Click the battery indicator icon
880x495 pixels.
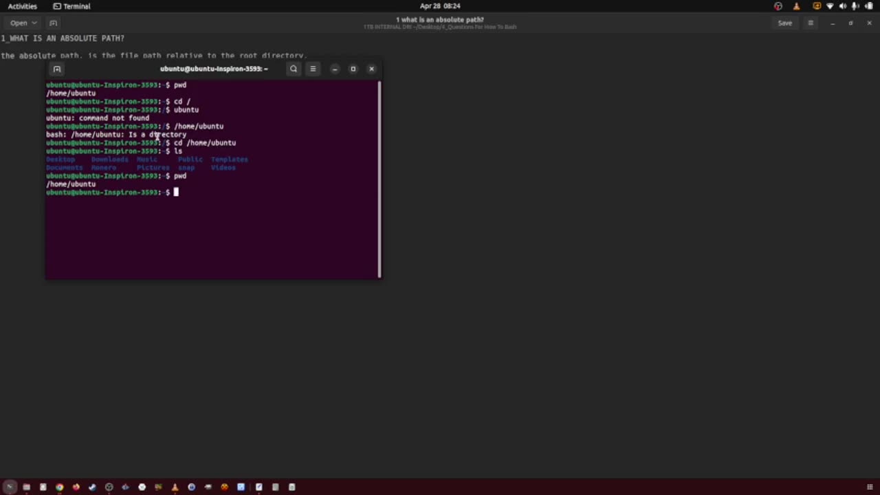click(x=868, y=5)
